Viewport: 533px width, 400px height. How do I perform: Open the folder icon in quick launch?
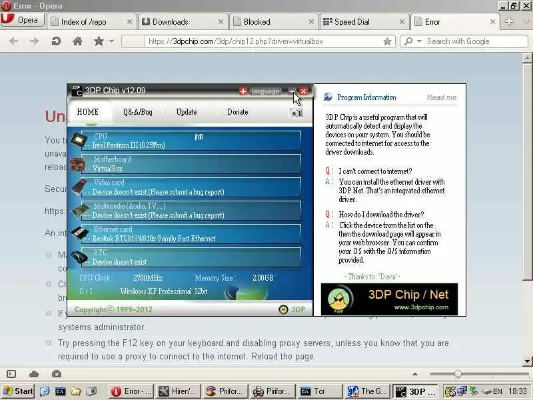76,391
